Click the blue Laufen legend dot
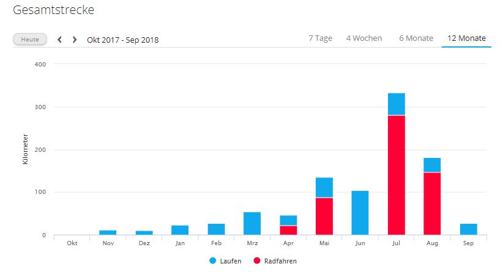This screenshot has width=503, height=272. click(x=212, y=261)
